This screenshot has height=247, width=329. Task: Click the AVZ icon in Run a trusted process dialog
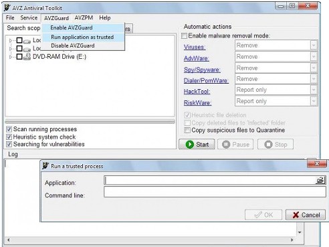[x=45, y=165]
